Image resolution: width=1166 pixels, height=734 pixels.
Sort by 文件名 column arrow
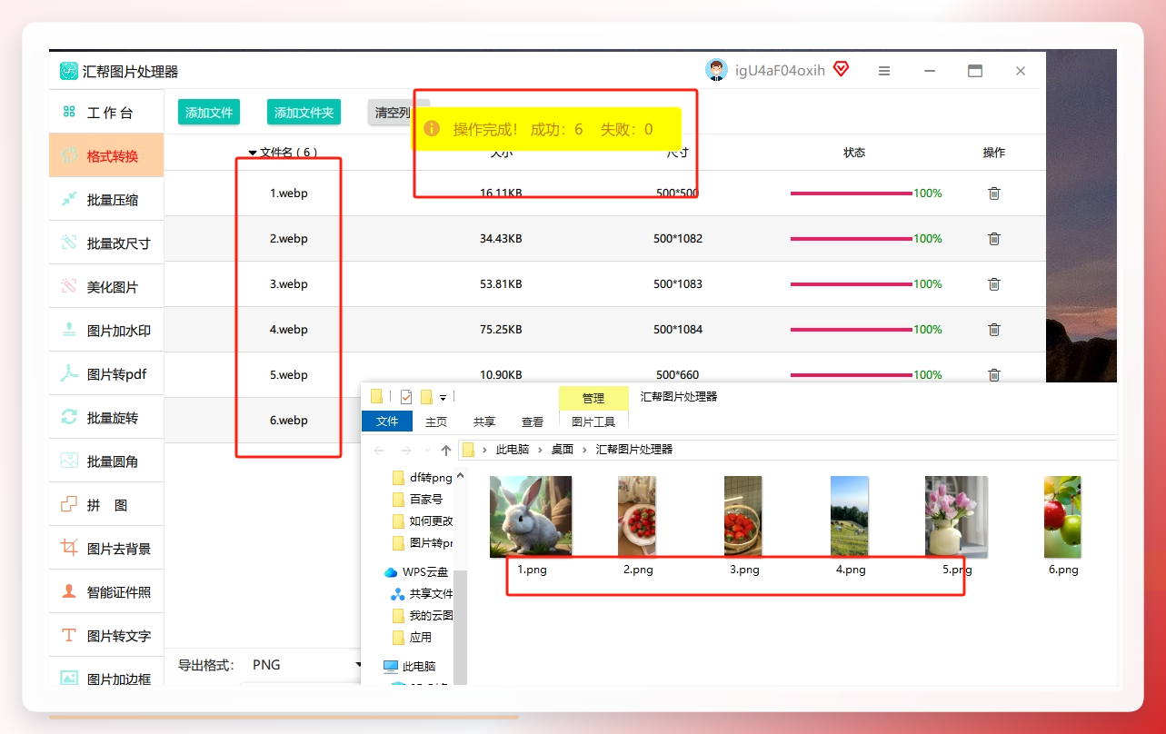coord(253,153)
